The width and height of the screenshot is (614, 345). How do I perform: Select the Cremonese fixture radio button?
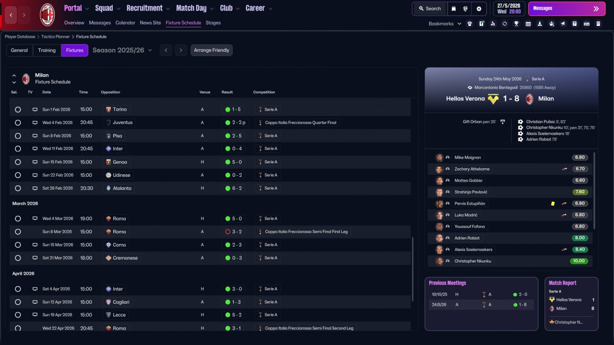tap(18, 258)
